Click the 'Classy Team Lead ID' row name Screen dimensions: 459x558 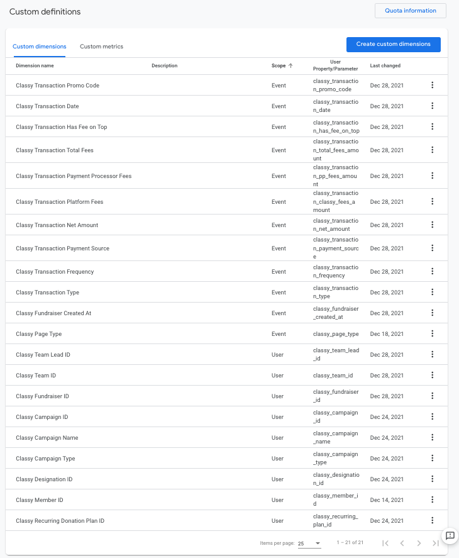pyautogui.click(x=43, y=354)
